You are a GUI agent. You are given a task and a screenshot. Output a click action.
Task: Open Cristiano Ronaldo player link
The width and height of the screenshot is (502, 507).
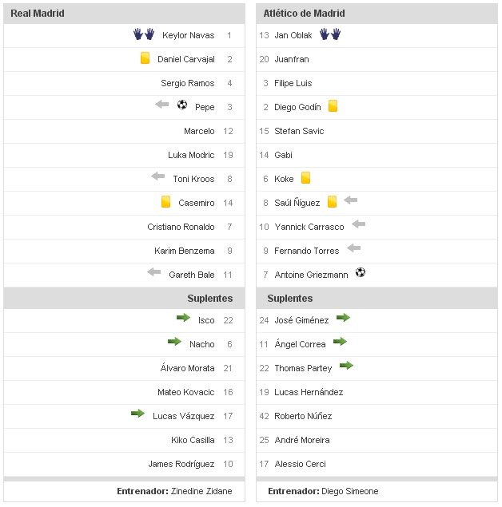[181, 227]
